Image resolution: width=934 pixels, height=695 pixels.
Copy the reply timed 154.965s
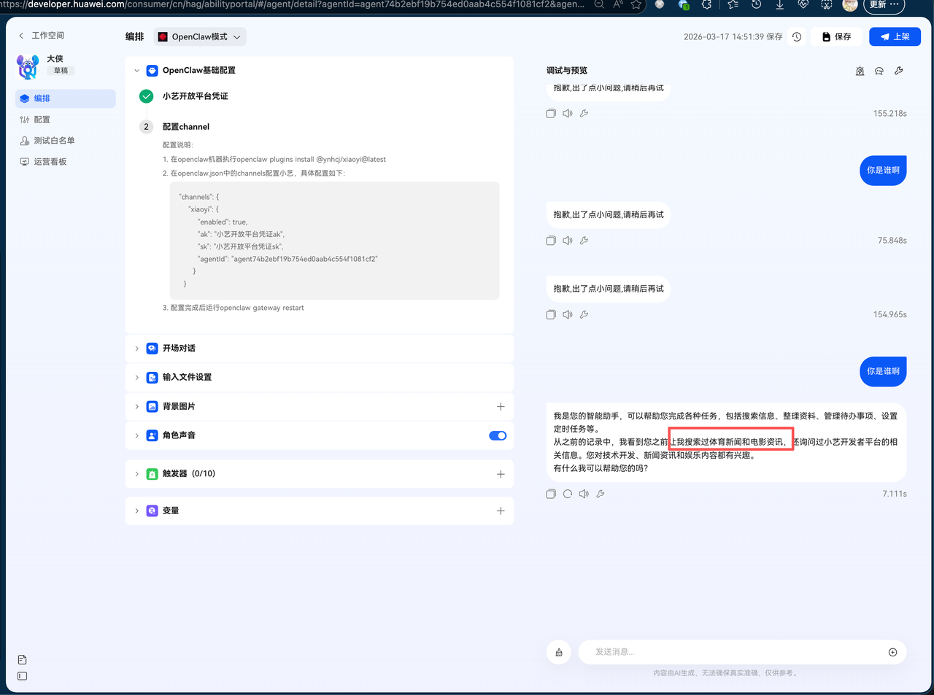(551, 314)
